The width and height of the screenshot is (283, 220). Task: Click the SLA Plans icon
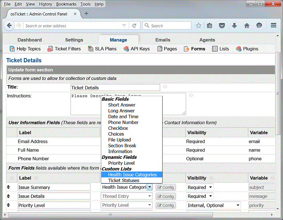90,49
